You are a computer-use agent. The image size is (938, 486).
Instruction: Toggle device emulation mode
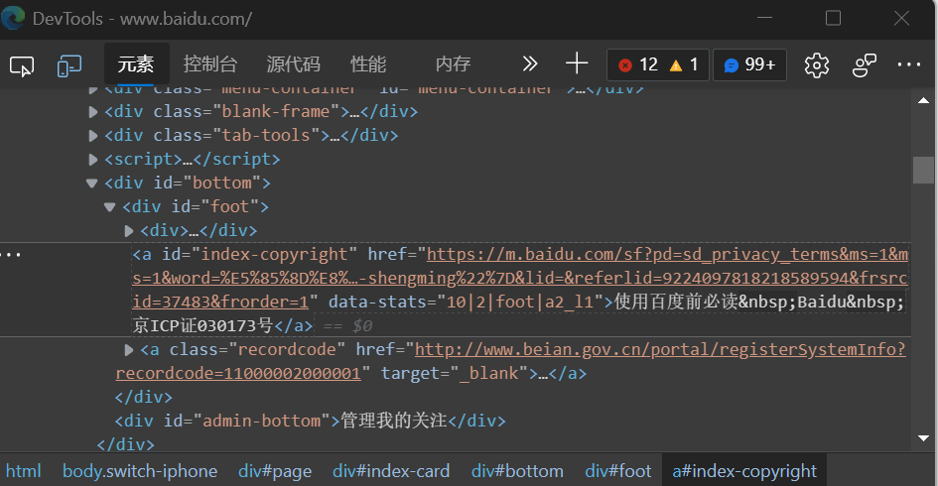(x=69, y=65)
